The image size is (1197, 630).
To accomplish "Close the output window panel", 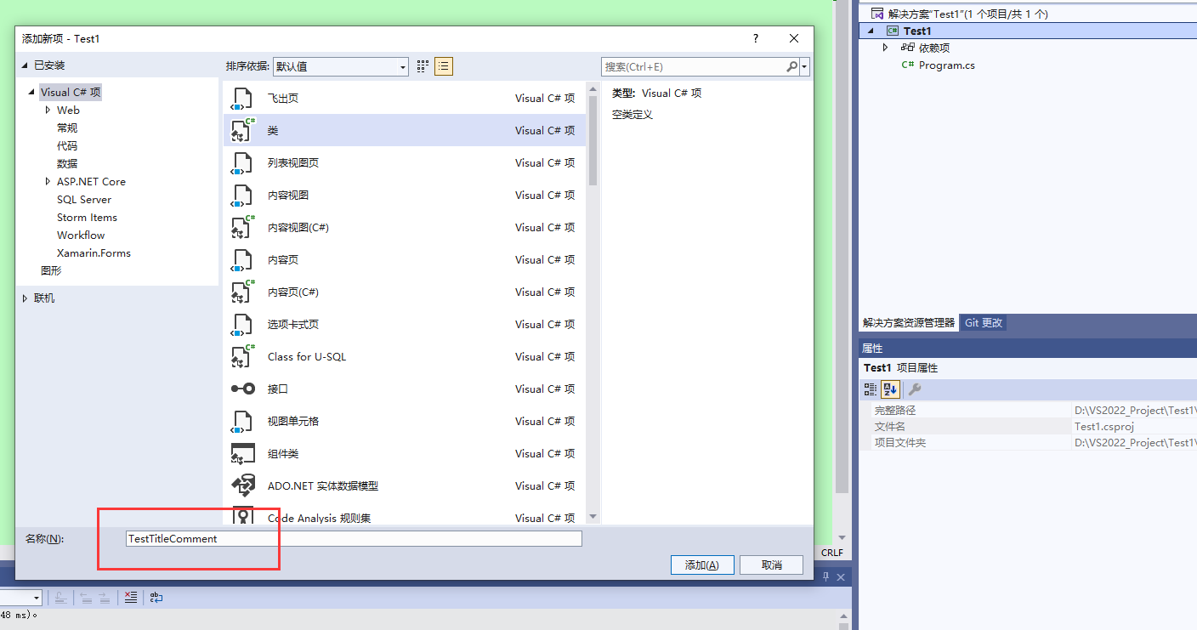I will pos(842,576).
